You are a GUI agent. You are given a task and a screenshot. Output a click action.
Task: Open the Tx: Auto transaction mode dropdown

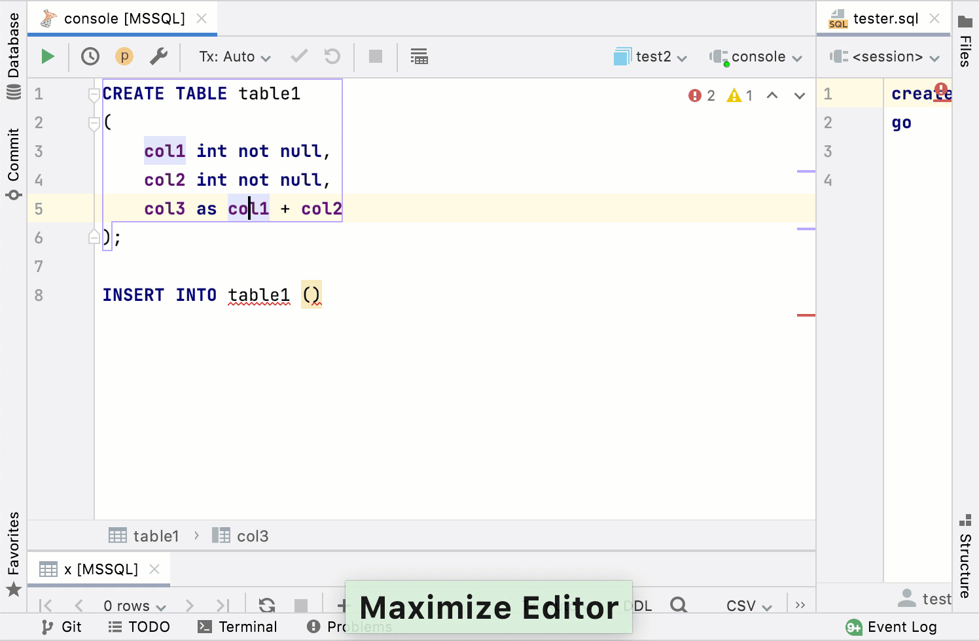pyautogui.click(x=232, y=56)
